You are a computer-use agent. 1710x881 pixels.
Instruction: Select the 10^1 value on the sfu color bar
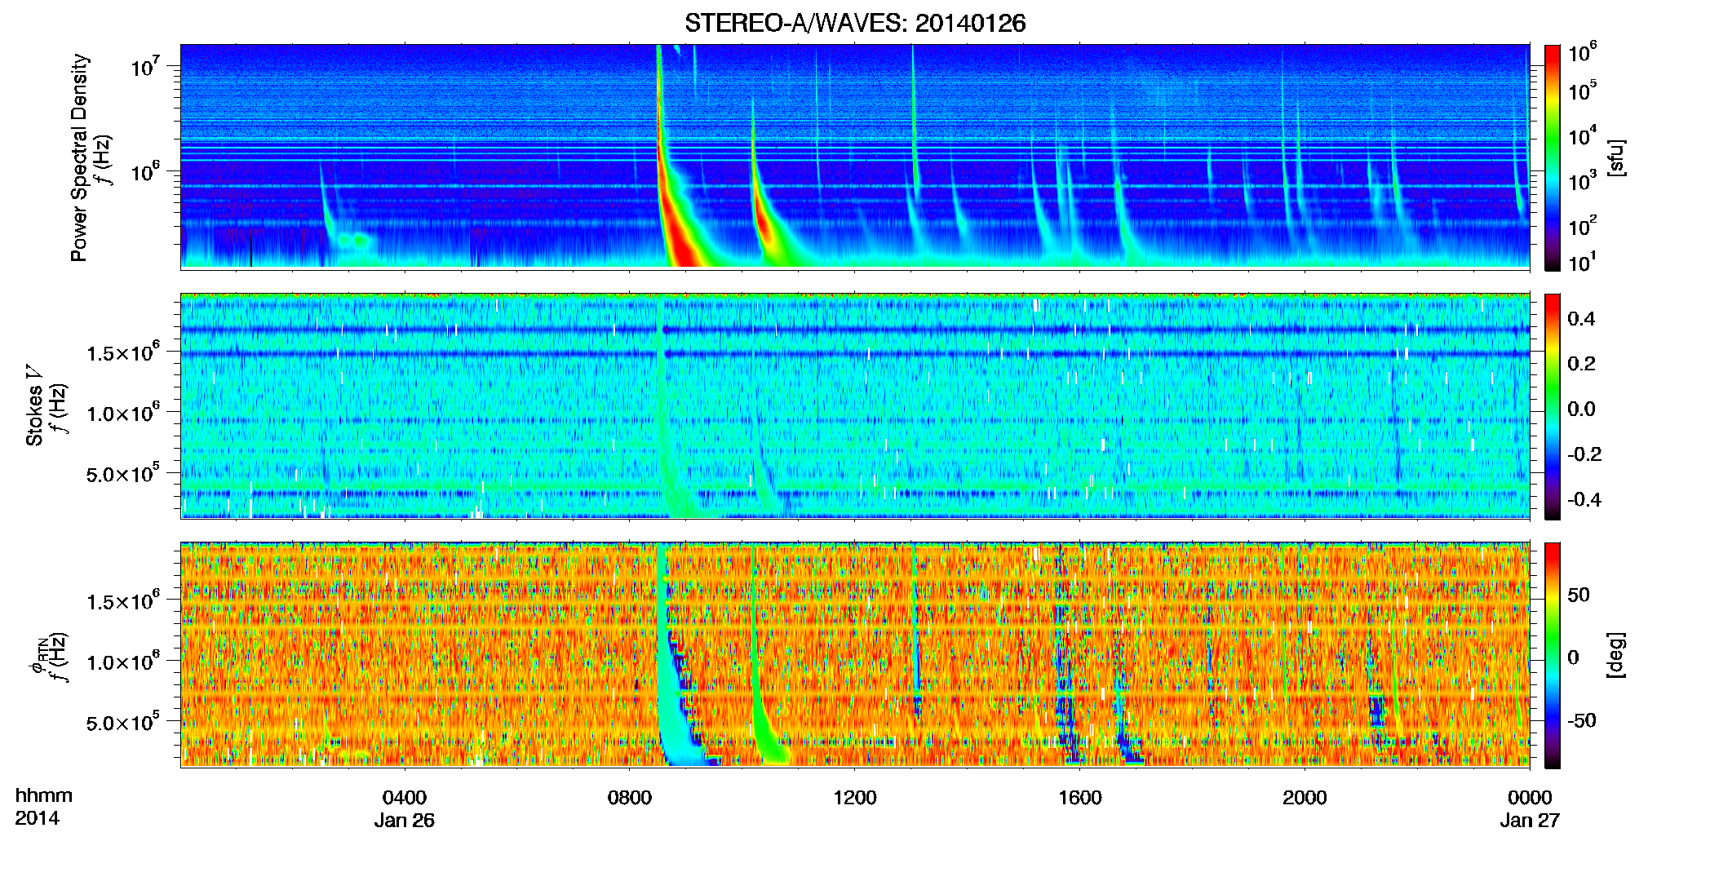click(x=1583, y=263)
